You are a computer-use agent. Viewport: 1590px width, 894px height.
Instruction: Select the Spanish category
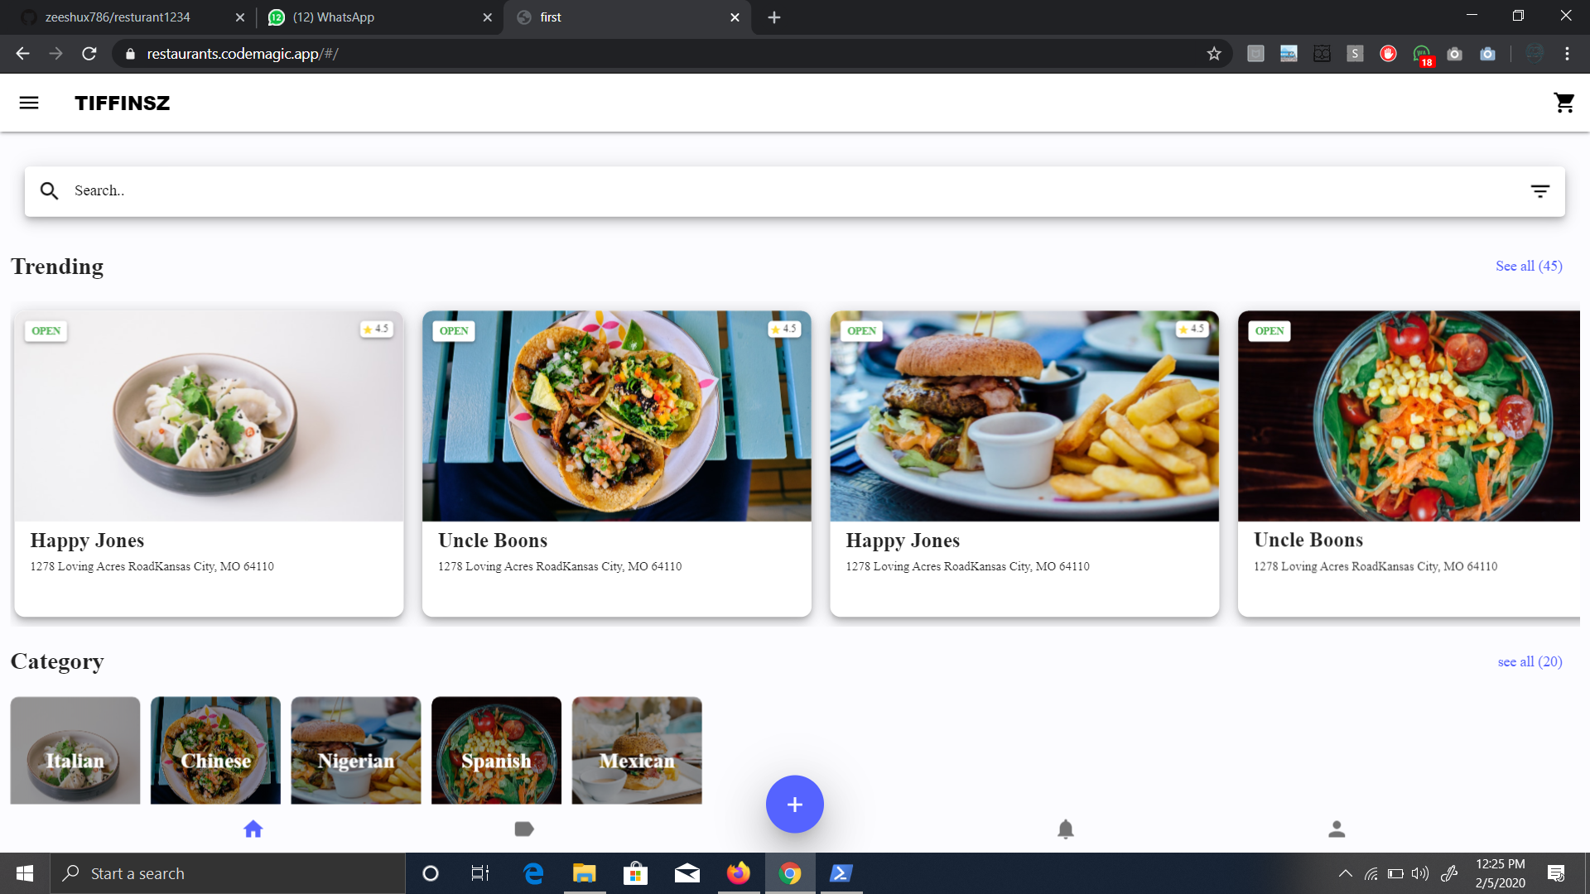click(x=496, y=750)
